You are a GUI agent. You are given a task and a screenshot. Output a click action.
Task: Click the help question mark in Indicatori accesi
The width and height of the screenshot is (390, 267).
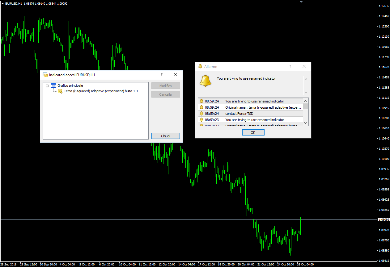pyautogui.click(x=162, y=75)
